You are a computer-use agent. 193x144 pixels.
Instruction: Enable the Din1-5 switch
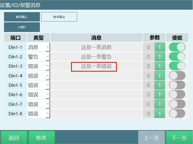[x=177, y=85]
